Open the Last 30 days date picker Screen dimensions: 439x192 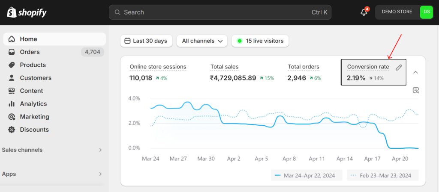tap(146, 41)
